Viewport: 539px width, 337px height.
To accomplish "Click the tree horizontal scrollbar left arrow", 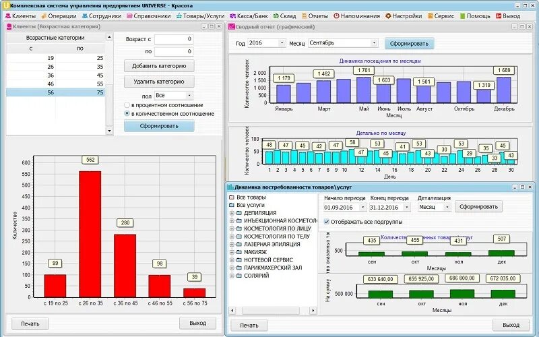I will (x=232, y=311).
